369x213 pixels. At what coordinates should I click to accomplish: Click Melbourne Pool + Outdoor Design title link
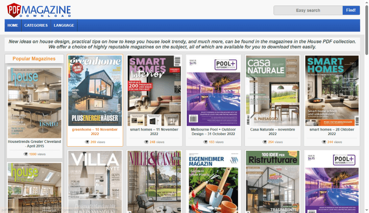click(213, 132)
